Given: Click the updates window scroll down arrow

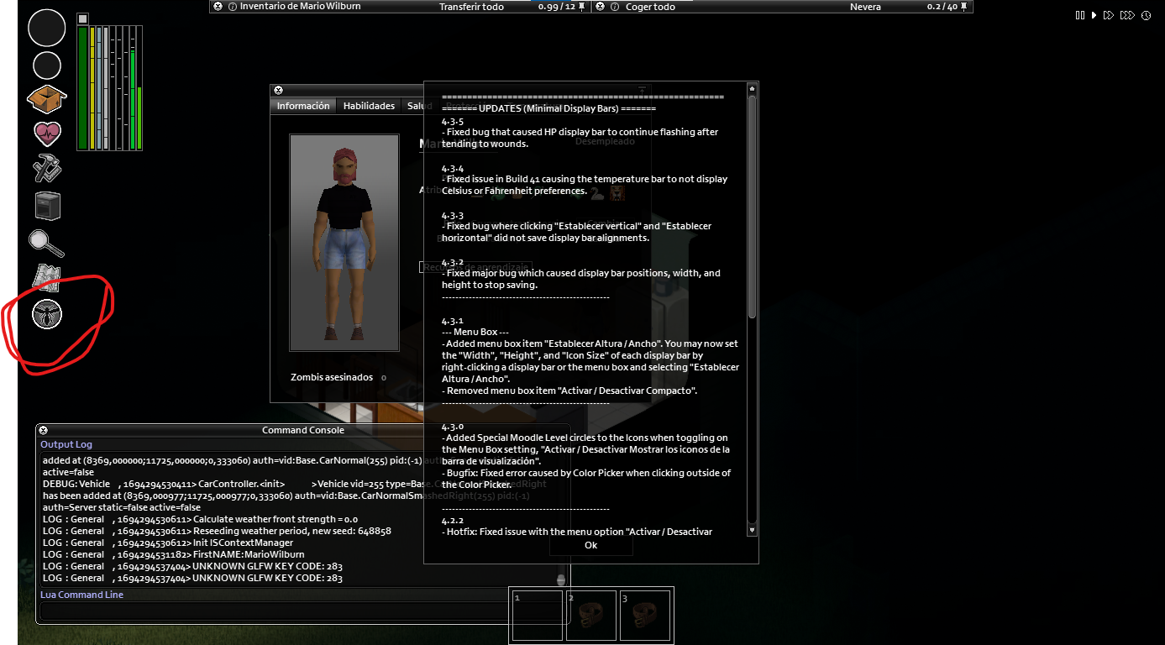Looking at the screenshot, I should pos(753,531).
